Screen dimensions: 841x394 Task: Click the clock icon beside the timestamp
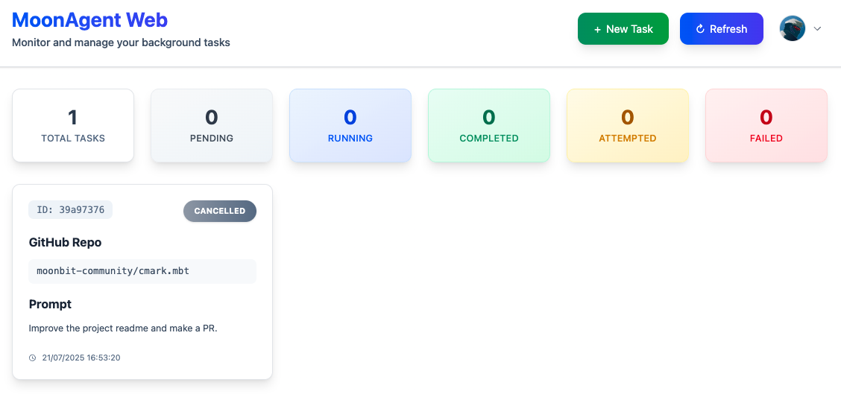pos(33,358)
